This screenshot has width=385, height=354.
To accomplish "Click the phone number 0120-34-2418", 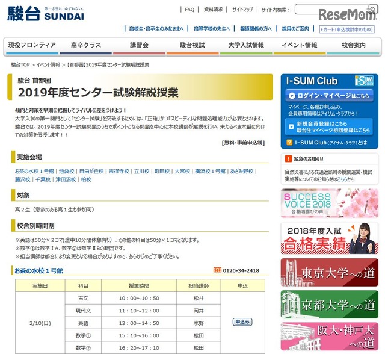I will click(x=241, y=270).
